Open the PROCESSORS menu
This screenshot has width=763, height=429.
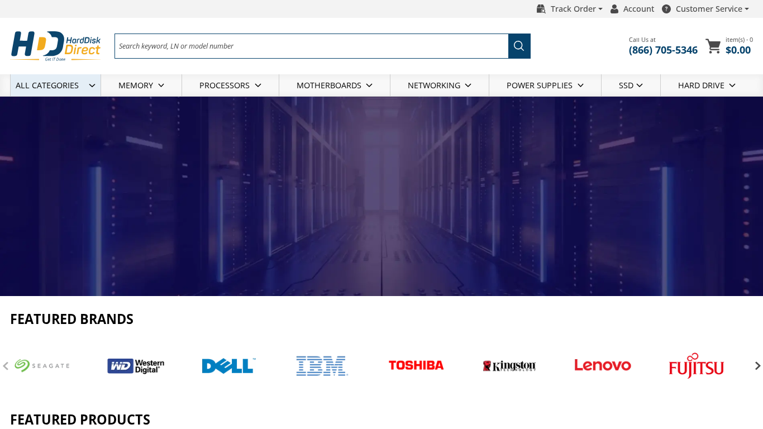pyautogui.click(x=230, y=85)
